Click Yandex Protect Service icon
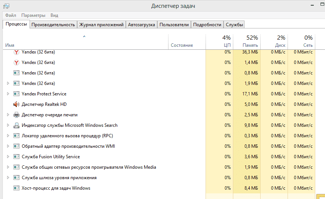The width and height of the screenshot is (325, 199). pos(16,94)
